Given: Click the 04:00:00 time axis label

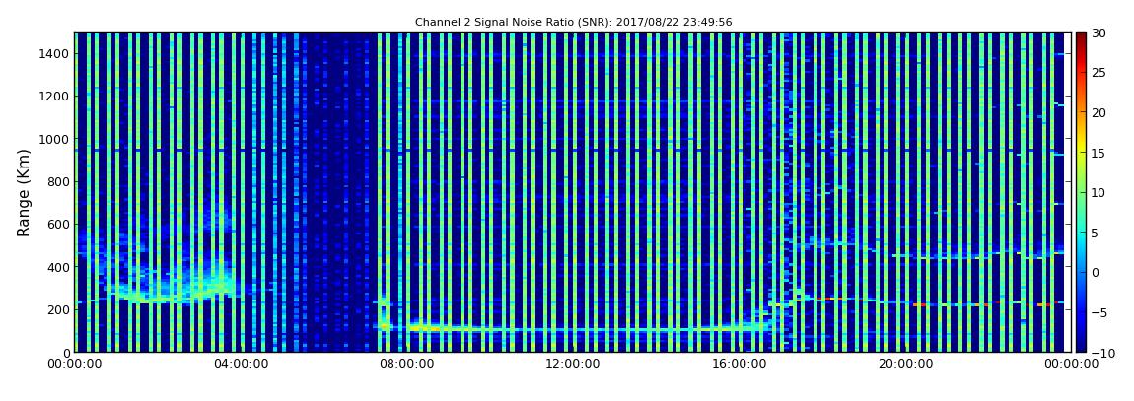Looking at the screenshot, I should [240, 365].
